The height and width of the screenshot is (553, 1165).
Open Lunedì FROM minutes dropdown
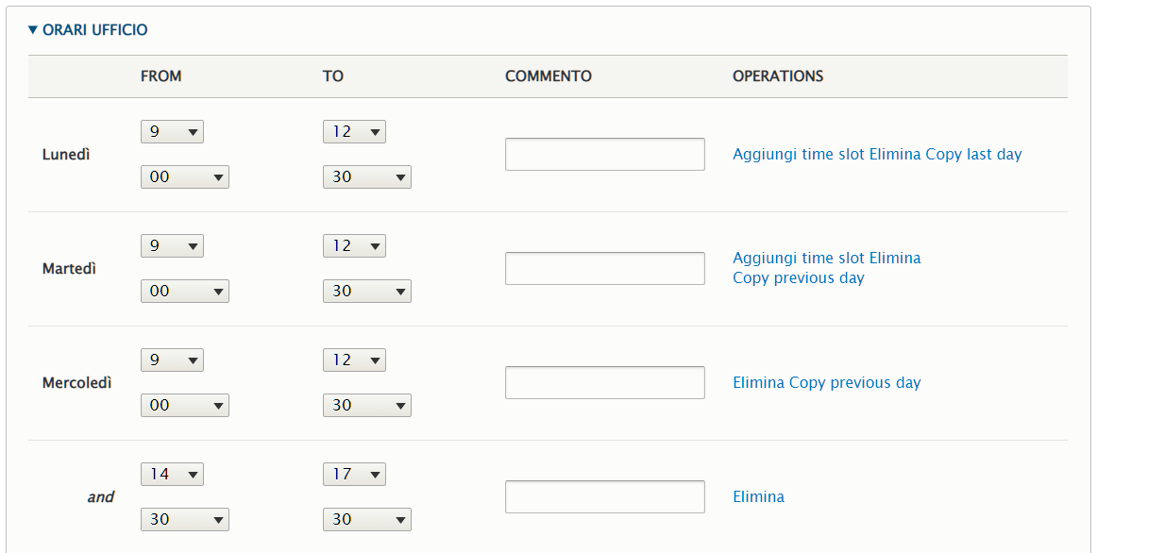[x=184, y=177]
